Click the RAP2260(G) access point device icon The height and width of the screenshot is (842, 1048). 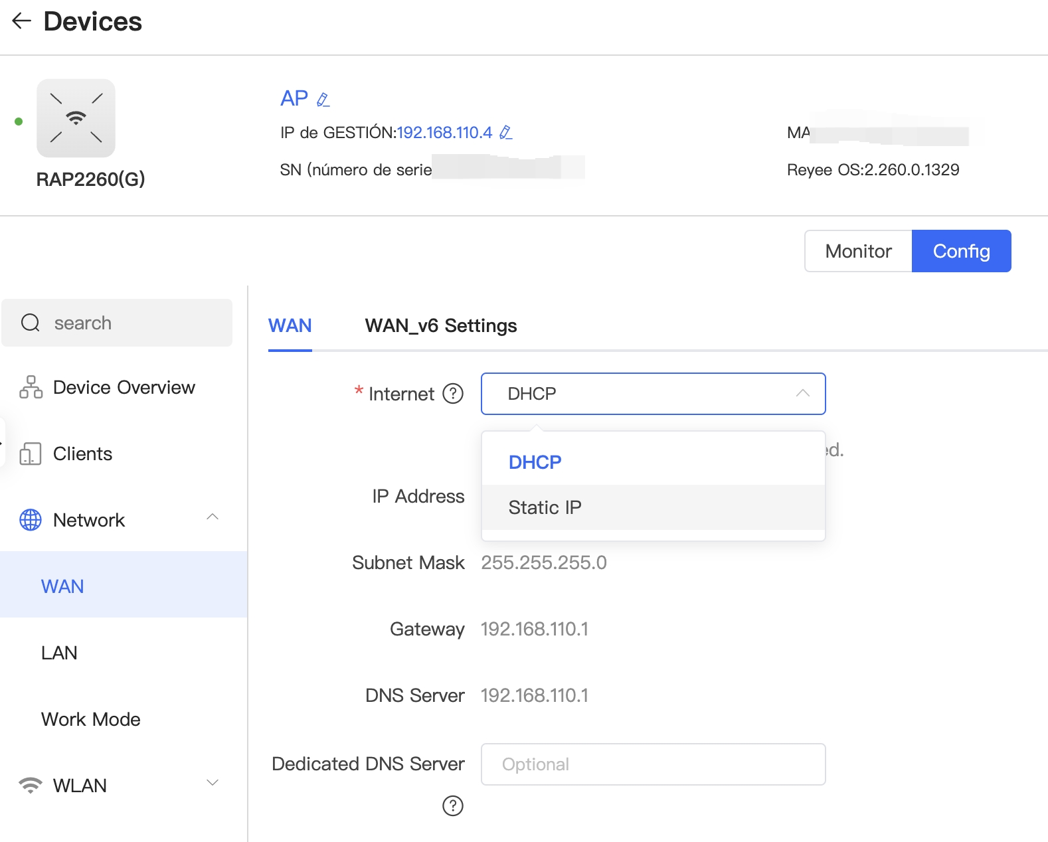pos(76,118)
